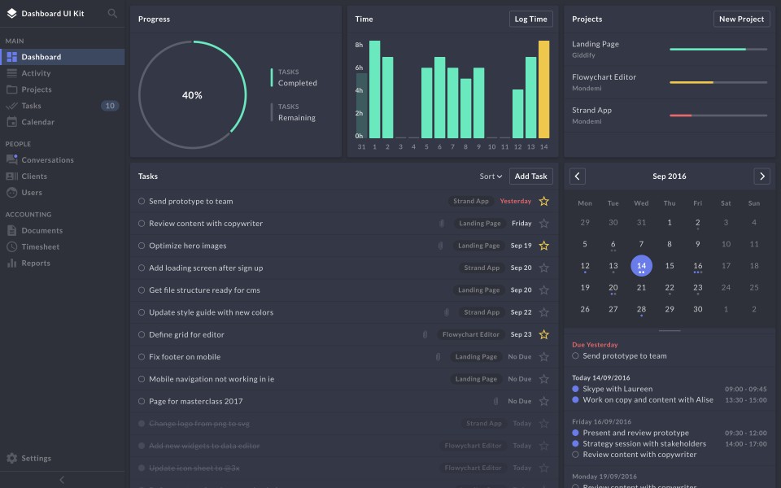Open Conversations in the sidebar

63,160
